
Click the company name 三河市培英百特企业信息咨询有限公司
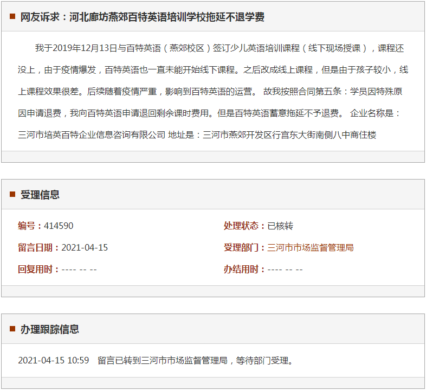click(92, 135)
